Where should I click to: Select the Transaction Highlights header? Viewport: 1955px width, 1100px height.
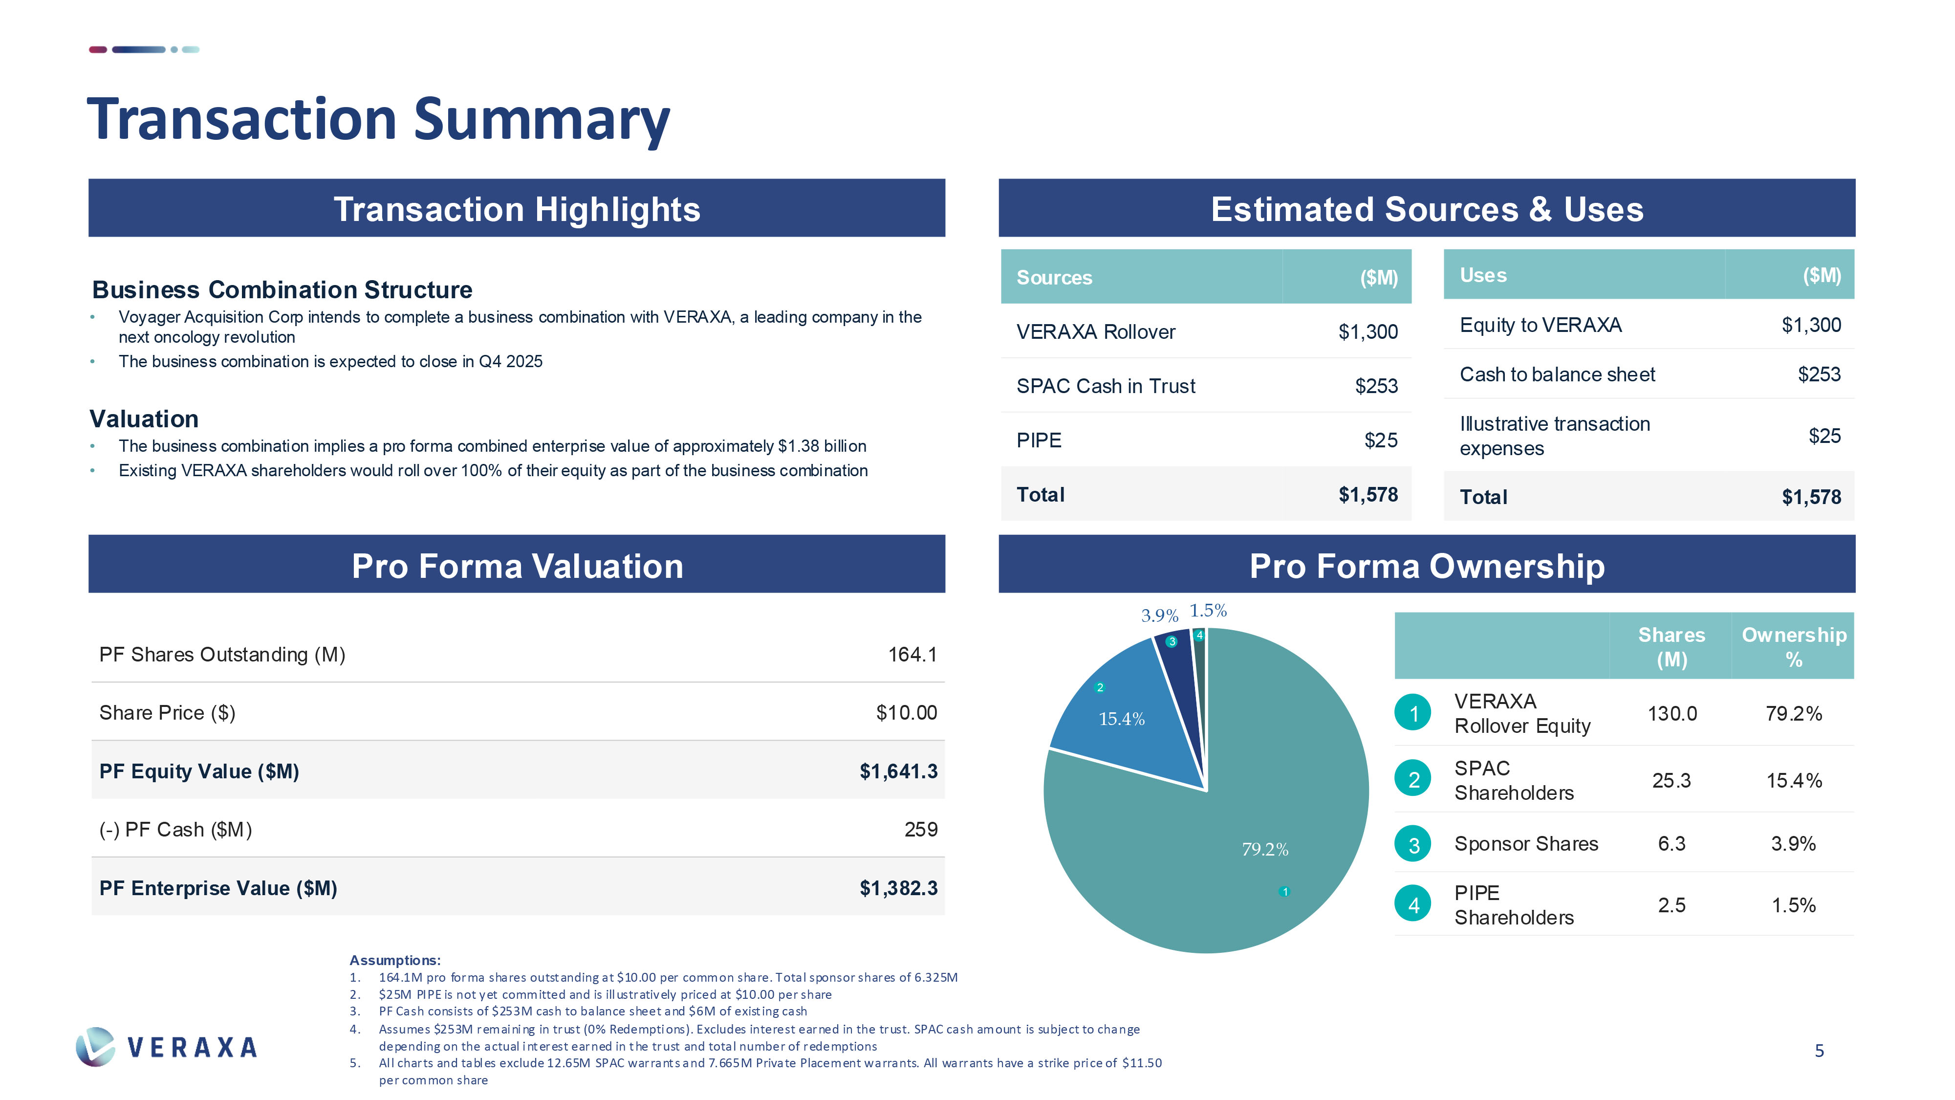click(517, 209)
